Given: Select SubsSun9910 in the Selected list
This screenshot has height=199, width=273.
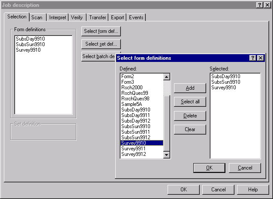Looking at the screenshot, I should pyautogui.click(x=225, y=82).
